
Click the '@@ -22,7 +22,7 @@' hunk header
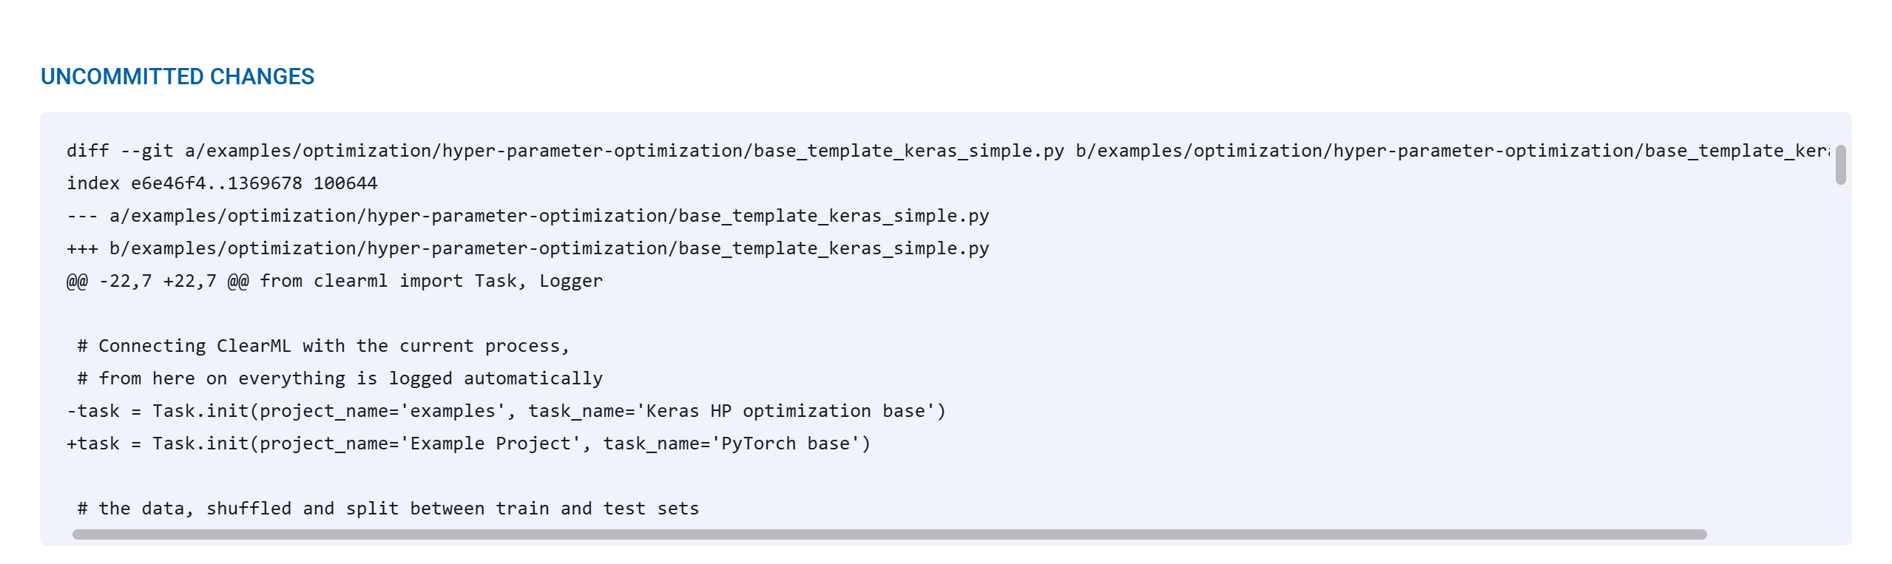158,281
